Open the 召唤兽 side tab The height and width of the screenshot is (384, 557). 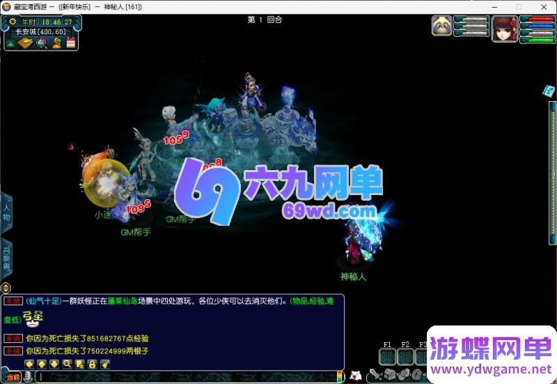6,259
